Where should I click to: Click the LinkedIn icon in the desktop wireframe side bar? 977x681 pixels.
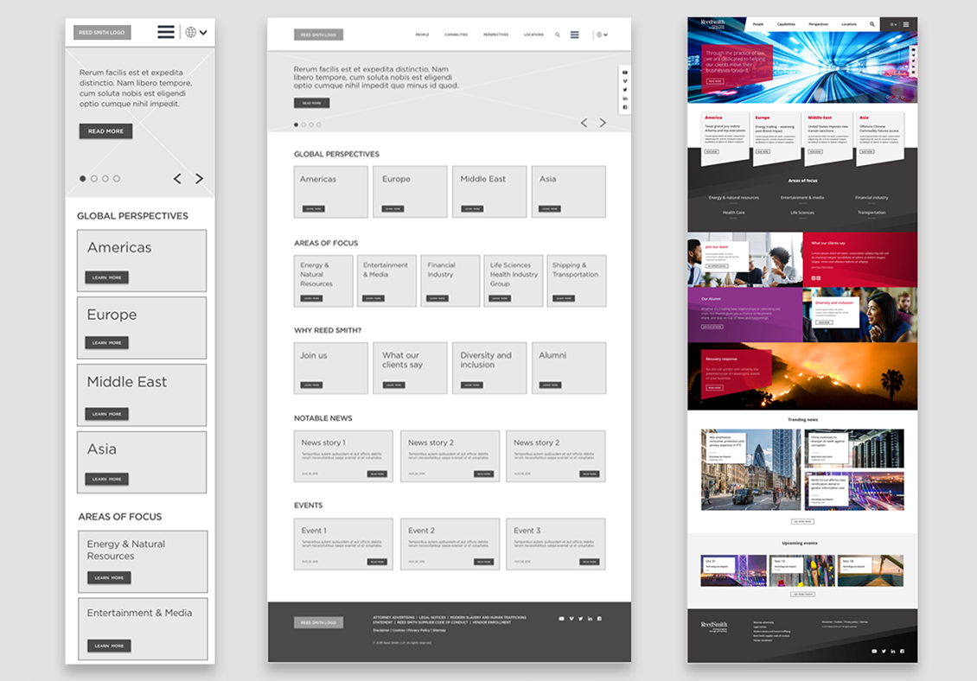(x=625, y=99)
